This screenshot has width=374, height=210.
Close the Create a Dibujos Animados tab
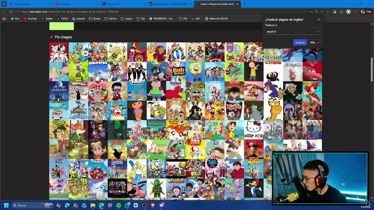click(238, 4)
